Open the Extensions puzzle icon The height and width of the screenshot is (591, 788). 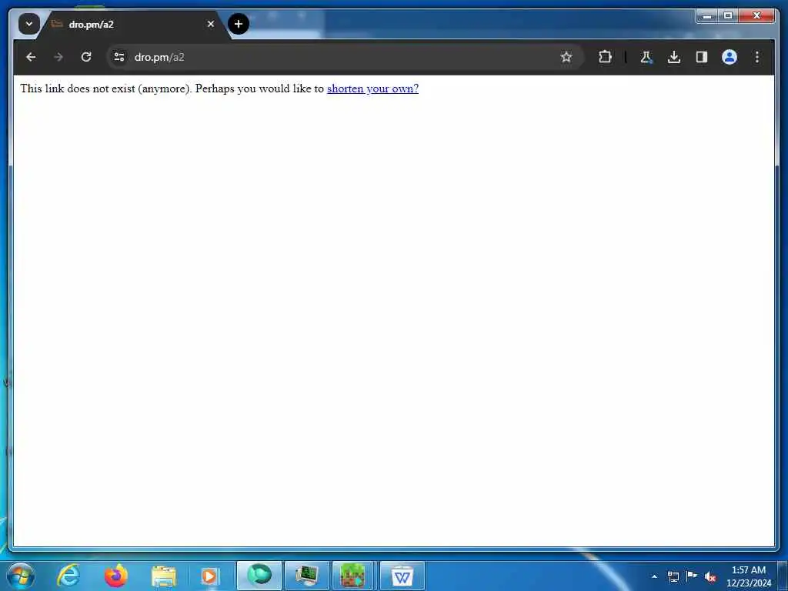pos(605,57)
